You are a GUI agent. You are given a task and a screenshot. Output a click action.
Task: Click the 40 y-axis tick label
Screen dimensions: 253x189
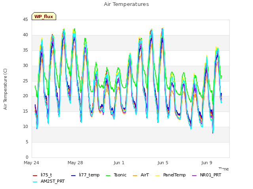(25, 35)
